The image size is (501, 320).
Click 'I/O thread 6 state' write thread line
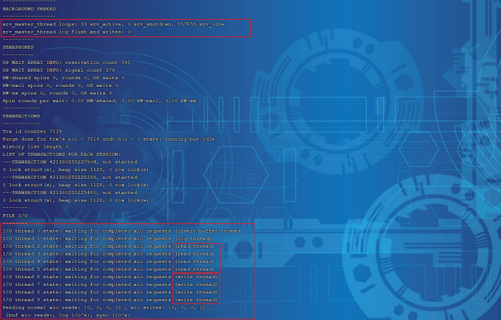[x=110, y=277]
